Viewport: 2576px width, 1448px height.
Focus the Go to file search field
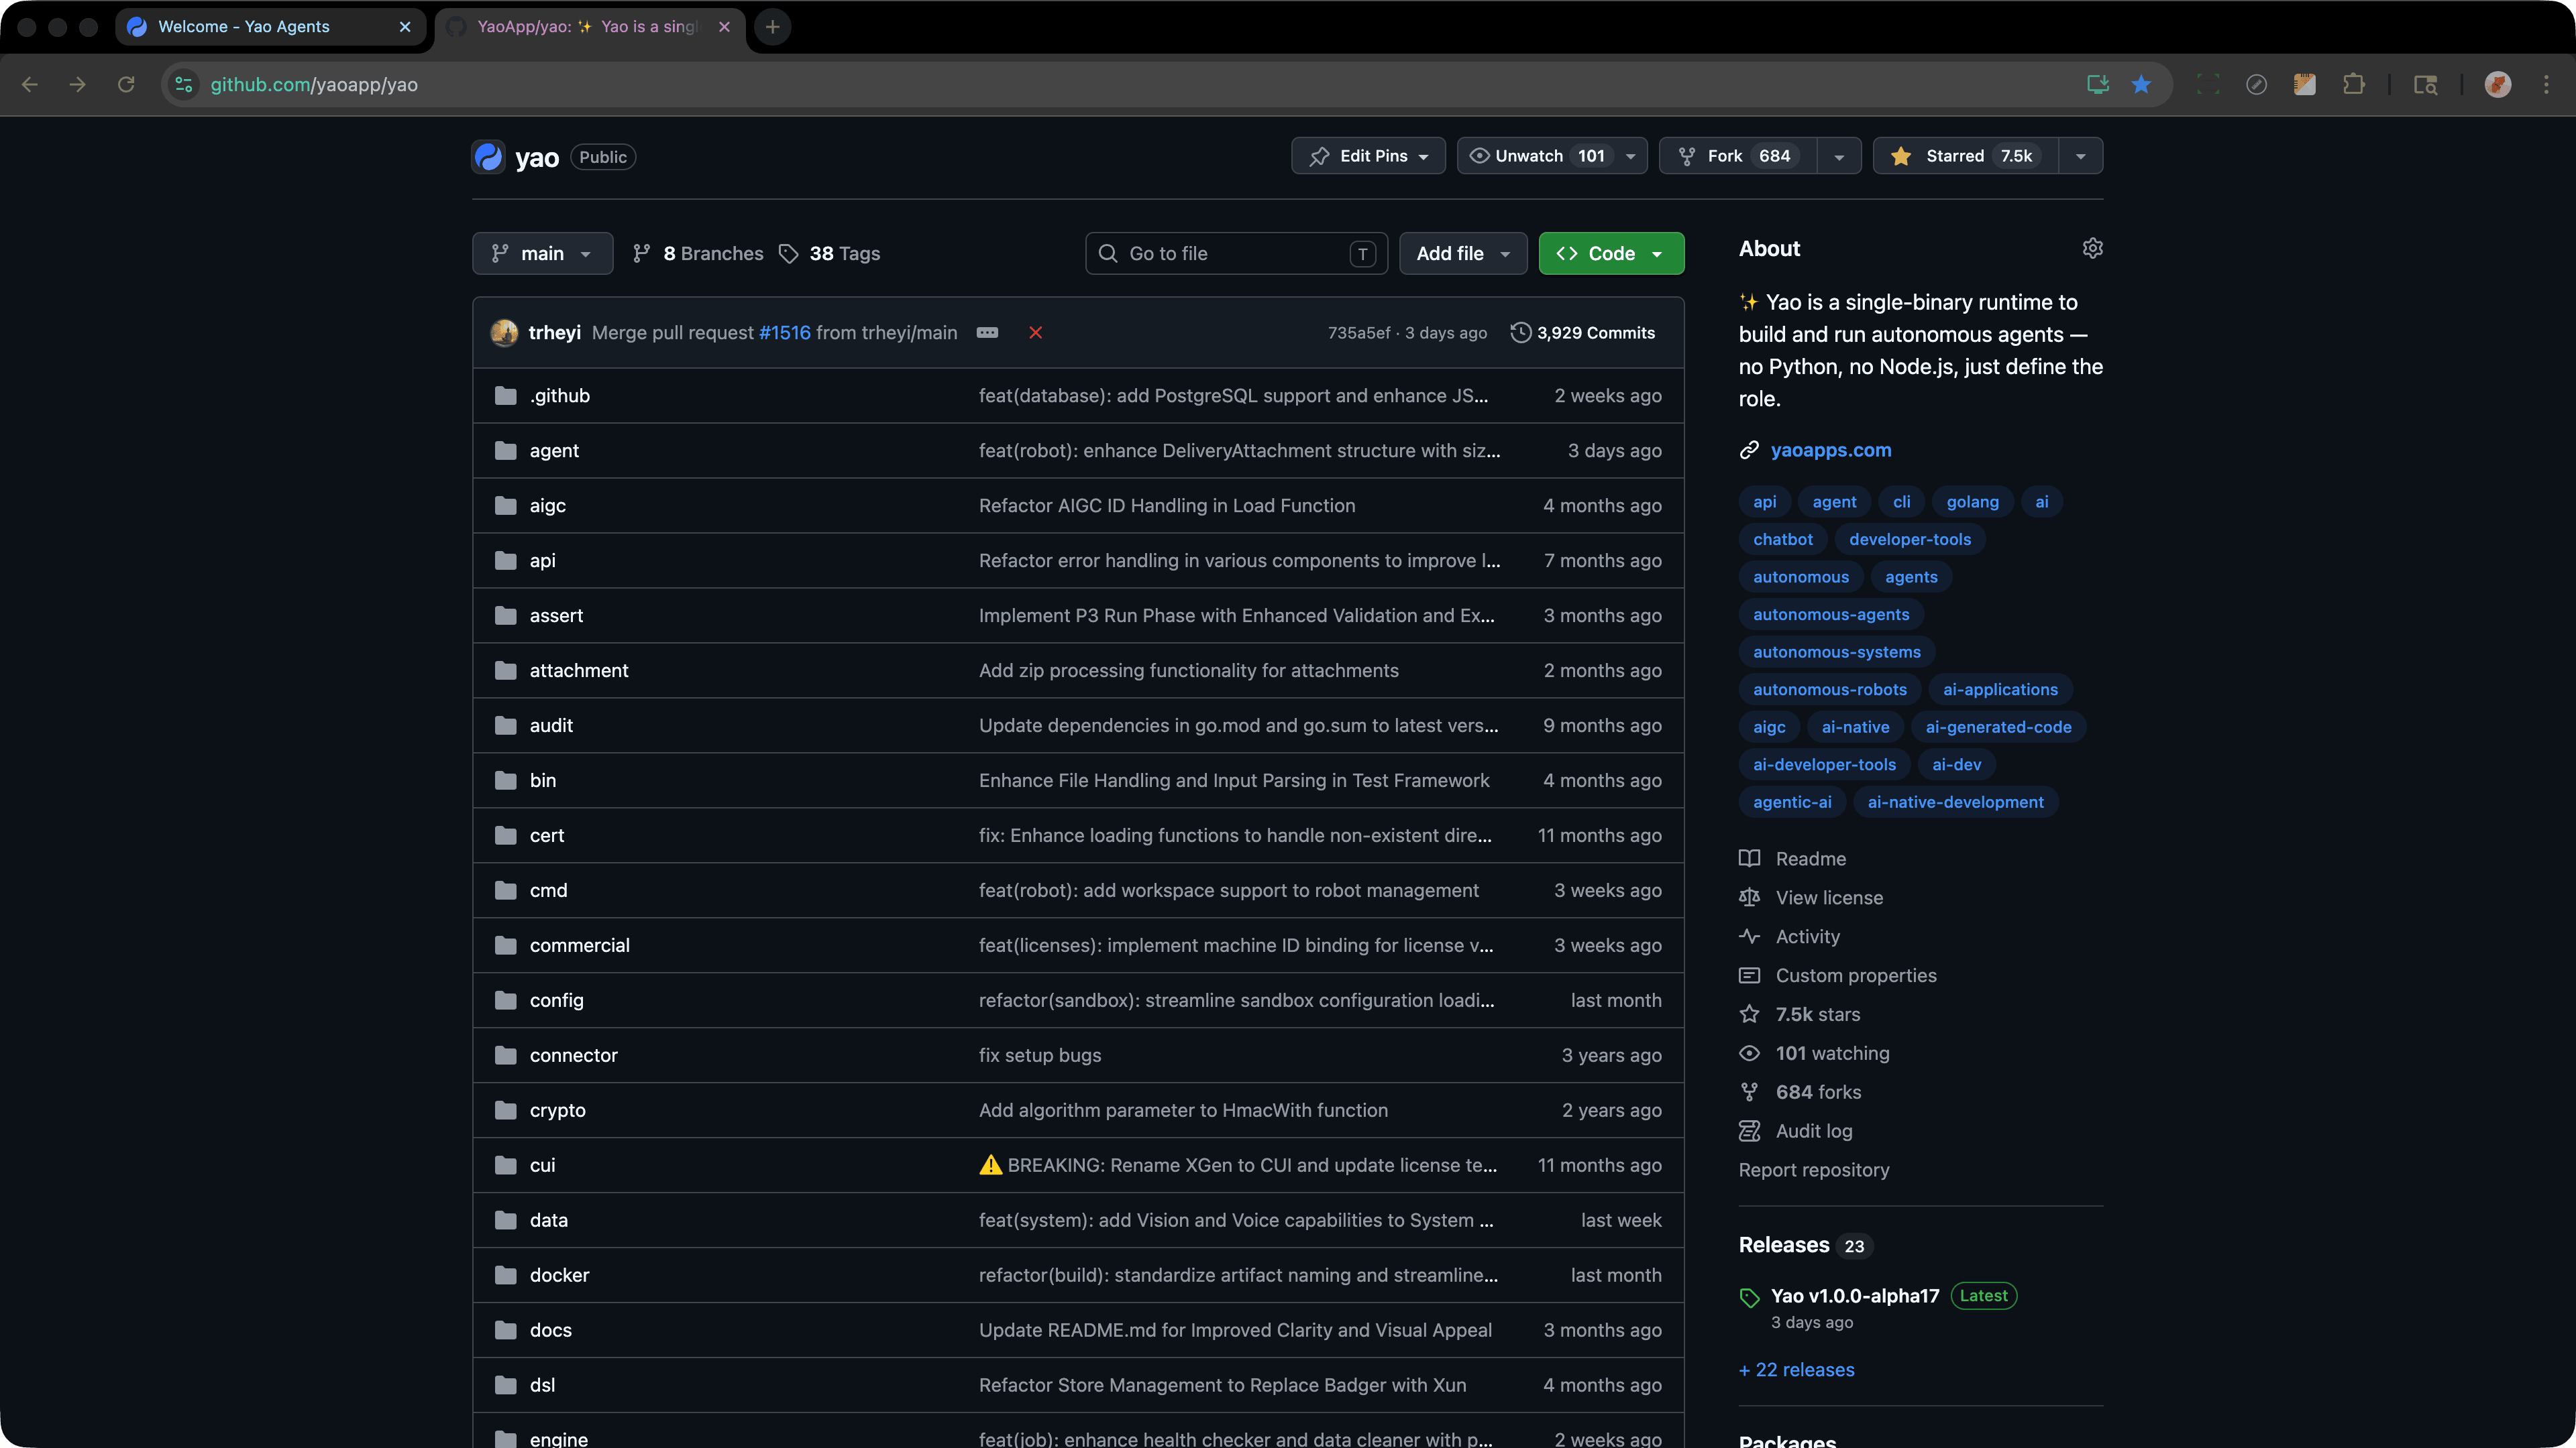[x=1236, y=254]
